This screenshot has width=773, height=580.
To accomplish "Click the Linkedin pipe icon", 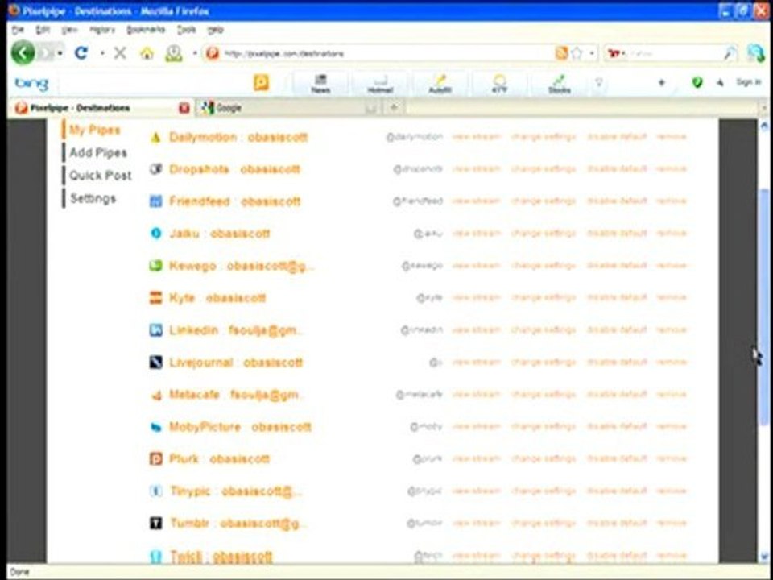I will tap(155, 330).
